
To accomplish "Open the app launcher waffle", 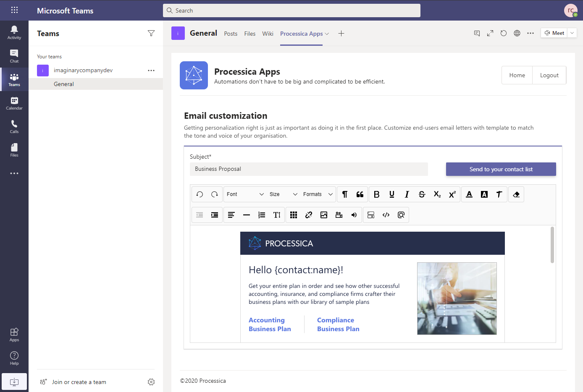I will click(x=14, y=10).
